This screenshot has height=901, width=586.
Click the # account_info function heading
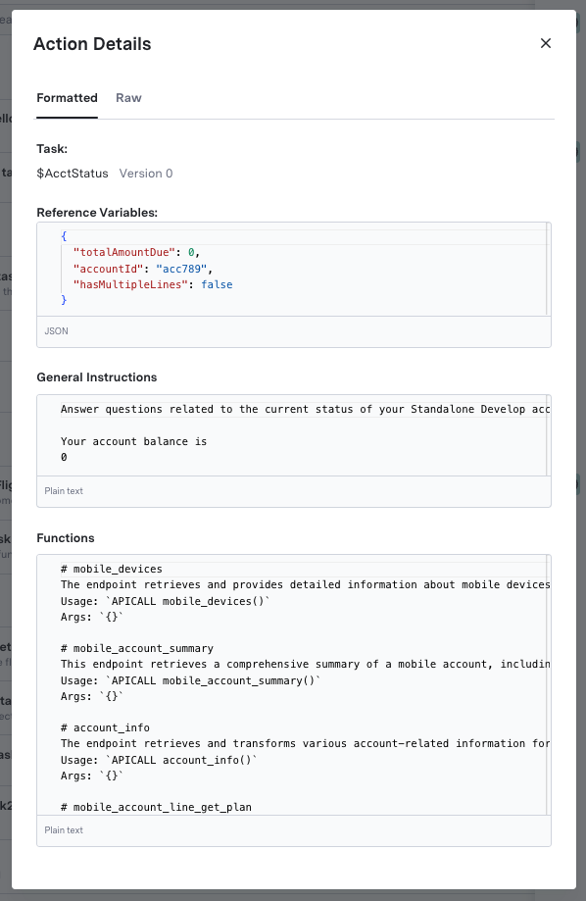[x=105, y=727]
